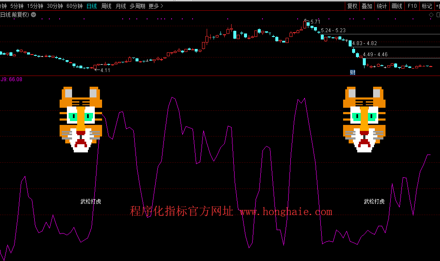This screenshot has height=261, width=440.
Task: Expand the 日线 前复权 circular dropdown arrow
Action: point(33,15)
